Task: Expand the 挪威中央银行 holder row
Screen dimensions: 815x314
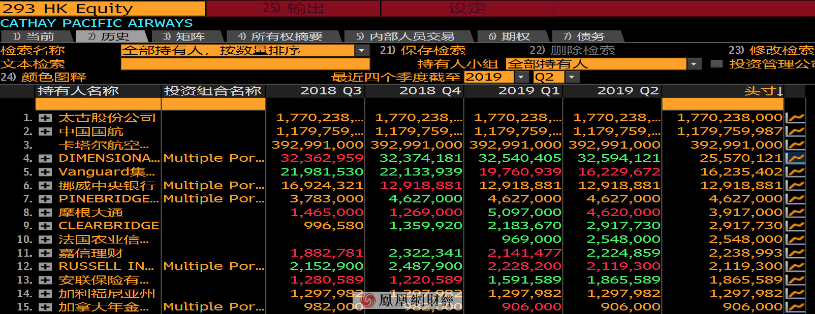Action: [45, 186]
